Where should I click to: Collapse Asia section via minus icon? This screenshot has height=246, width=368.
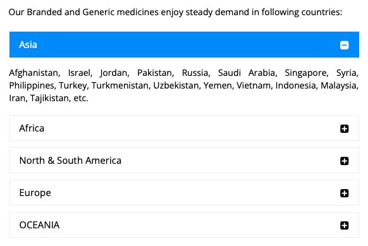pyautogui.click(x=345, y=45)
